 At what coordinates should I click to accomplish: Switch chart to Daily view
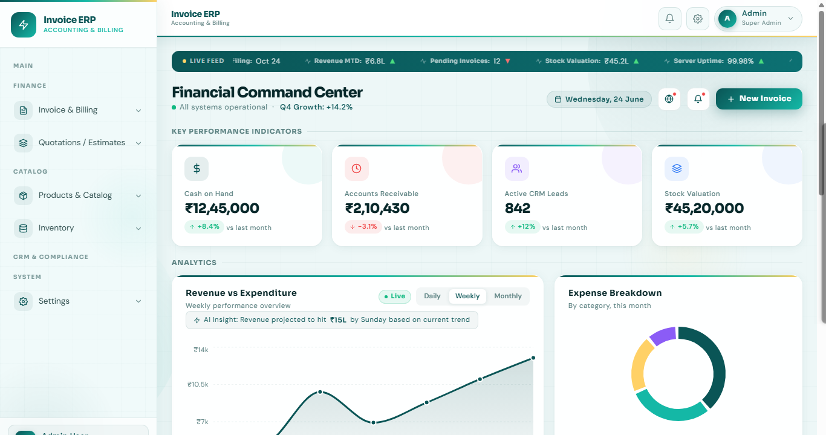point(432,296)
